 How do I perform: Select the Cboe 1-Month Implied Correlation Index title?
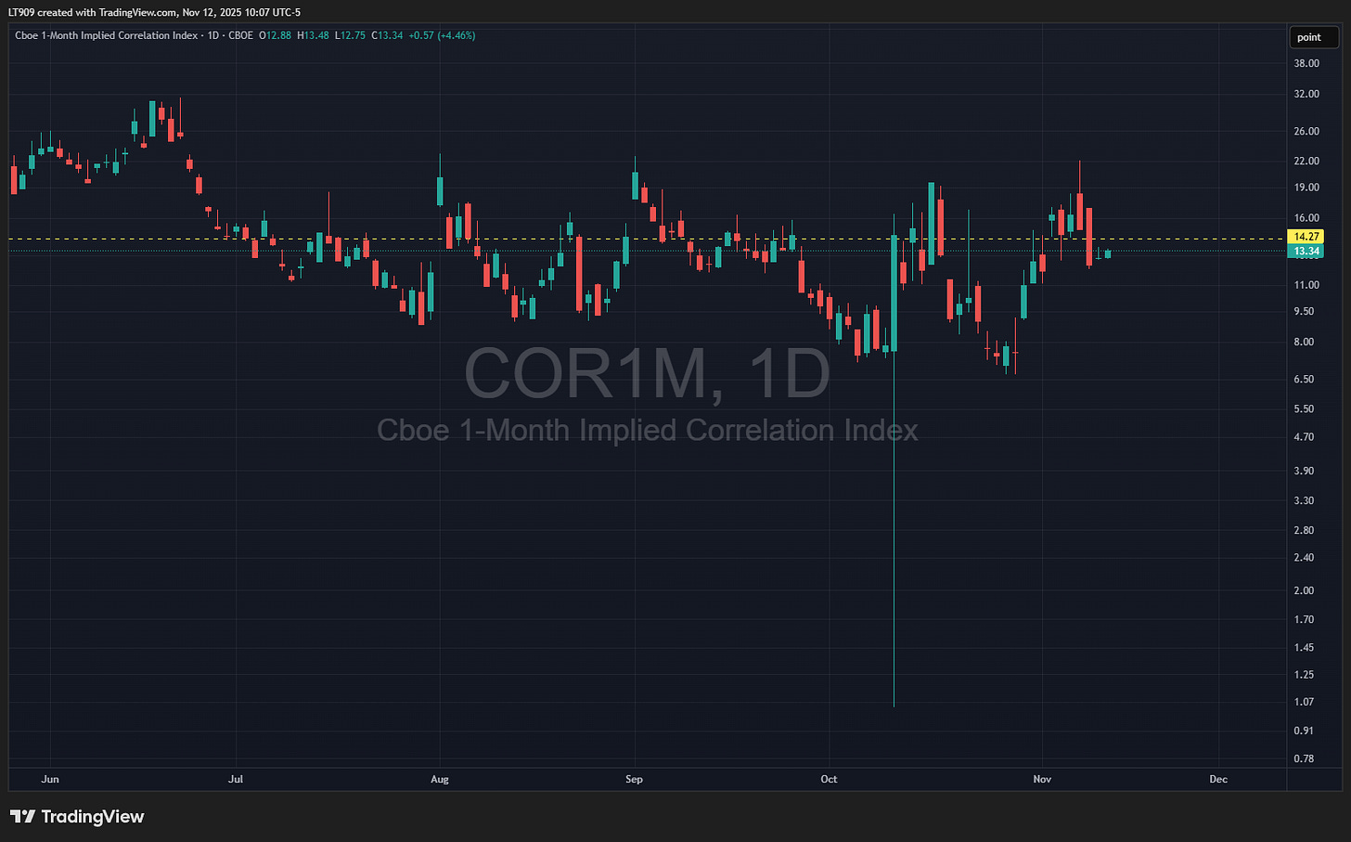[x=106, y=35]
